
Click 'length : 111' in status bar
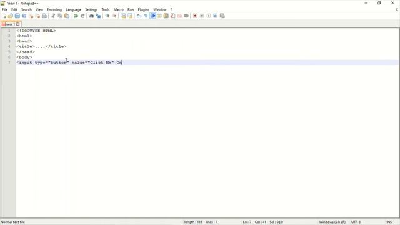[193, 222]
